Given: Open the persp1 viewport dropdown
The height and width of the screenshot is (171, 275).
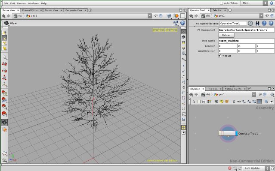Looking at the screenshot, I should click(158, 30).
